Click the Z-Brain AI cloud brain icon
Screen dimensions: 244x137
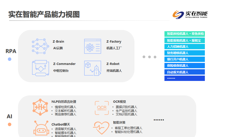(x=40, y=46)
